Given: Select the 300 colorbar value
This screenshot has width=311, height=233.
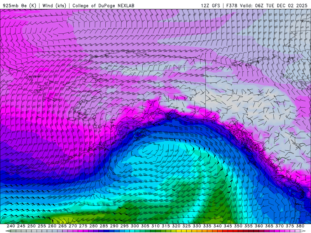Looking at the screenshot, I should pos(135,226).
